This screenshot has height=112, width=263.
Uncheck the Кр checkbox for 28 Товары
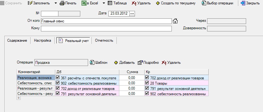[147, 83]
